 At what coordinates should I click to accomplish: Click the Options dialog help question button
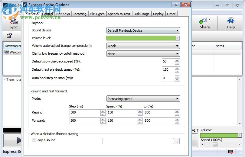[176, 5]
